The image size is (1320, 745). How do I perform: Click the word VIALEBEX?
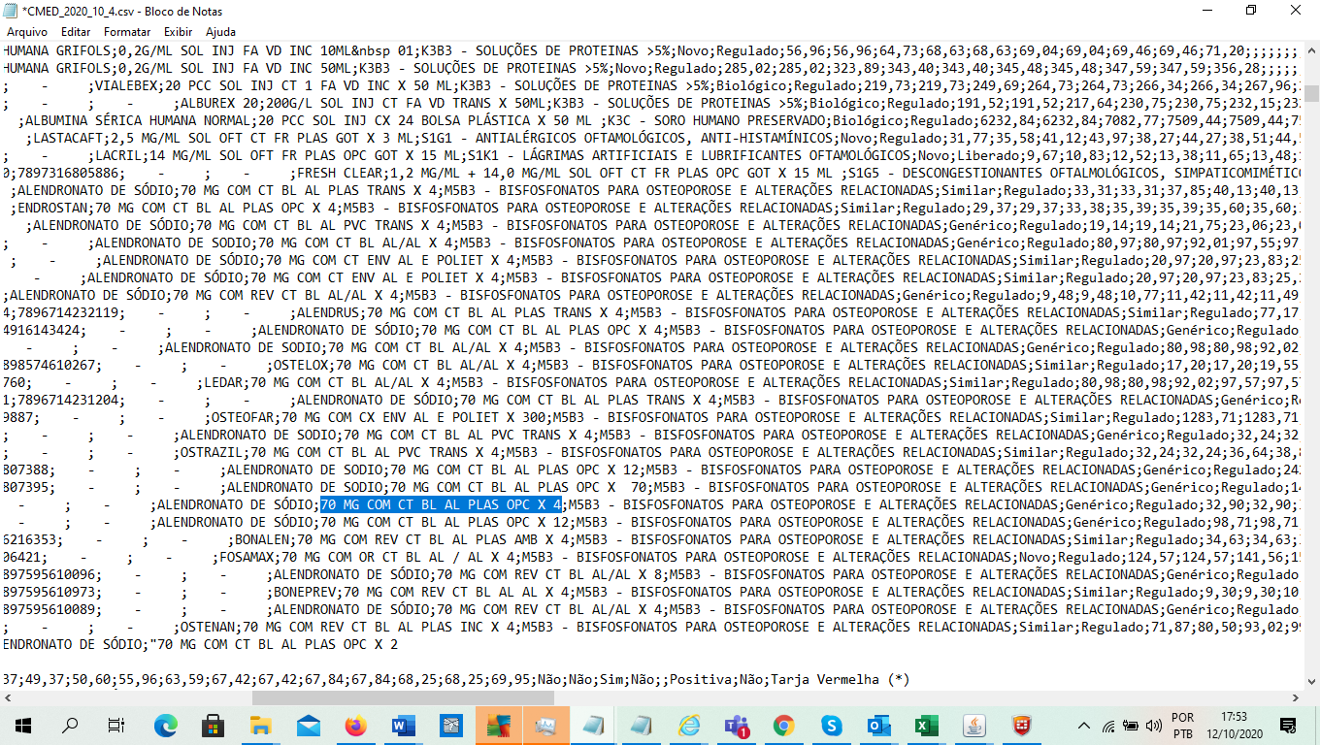coord(127,85)
